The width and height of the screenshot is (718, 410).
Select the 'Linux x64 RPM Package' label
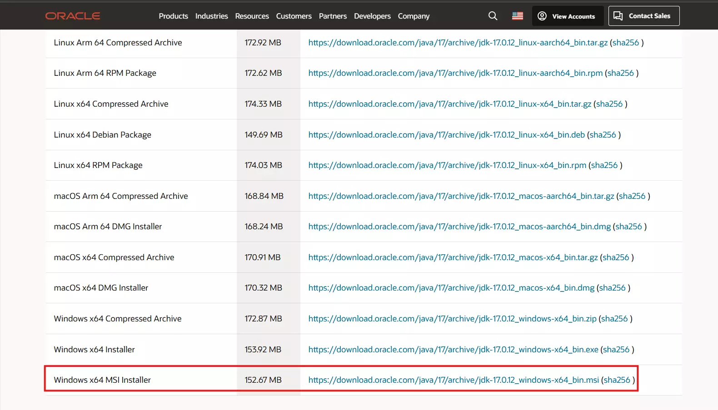click(x=98, y=165)
